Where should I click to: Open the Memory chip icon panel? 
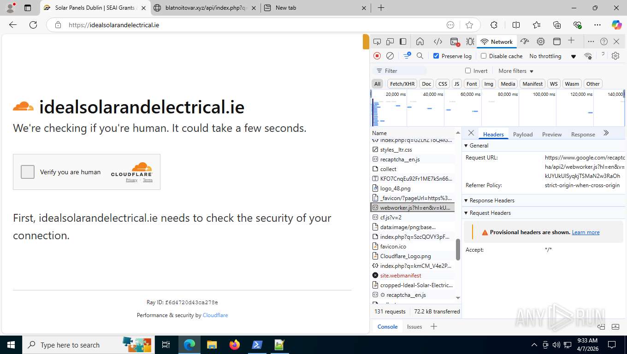click(x=541, y=41)
